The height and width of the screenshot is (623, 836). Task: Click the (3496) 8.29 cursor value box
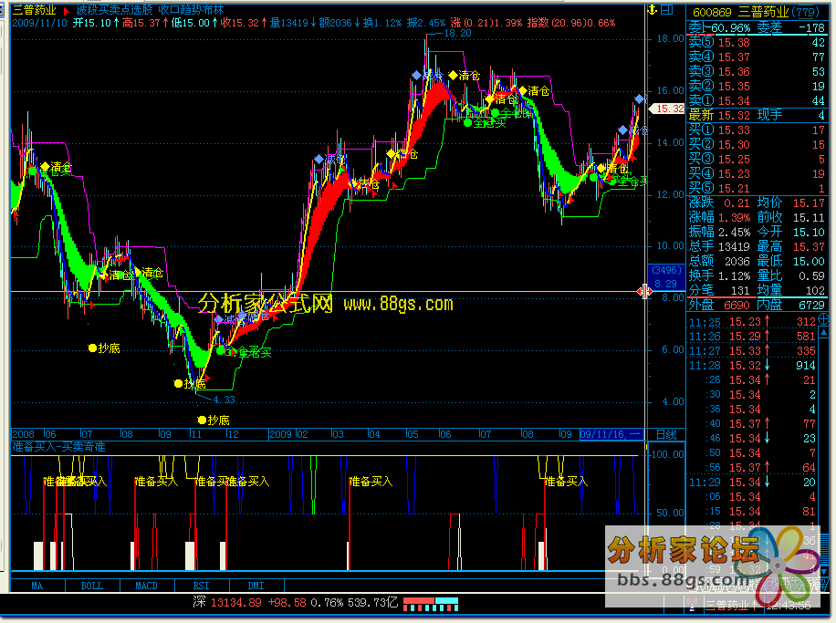coord(665,277)
